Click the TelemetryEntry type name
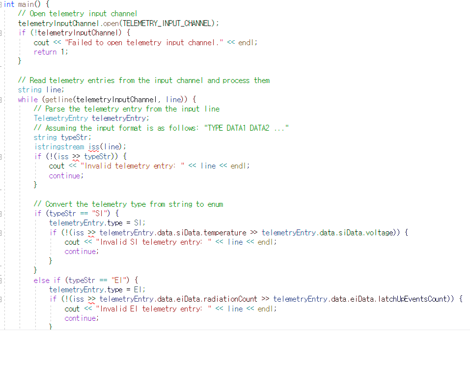 click(61, 118)
